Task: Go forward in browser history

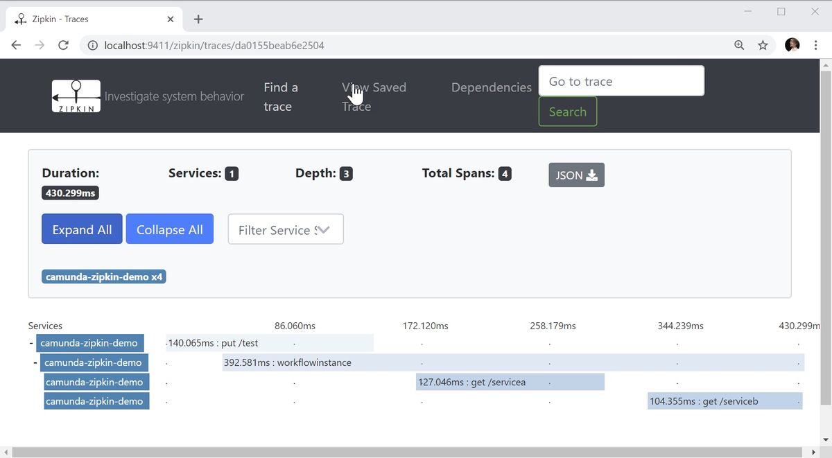Action: click(40, 45)
